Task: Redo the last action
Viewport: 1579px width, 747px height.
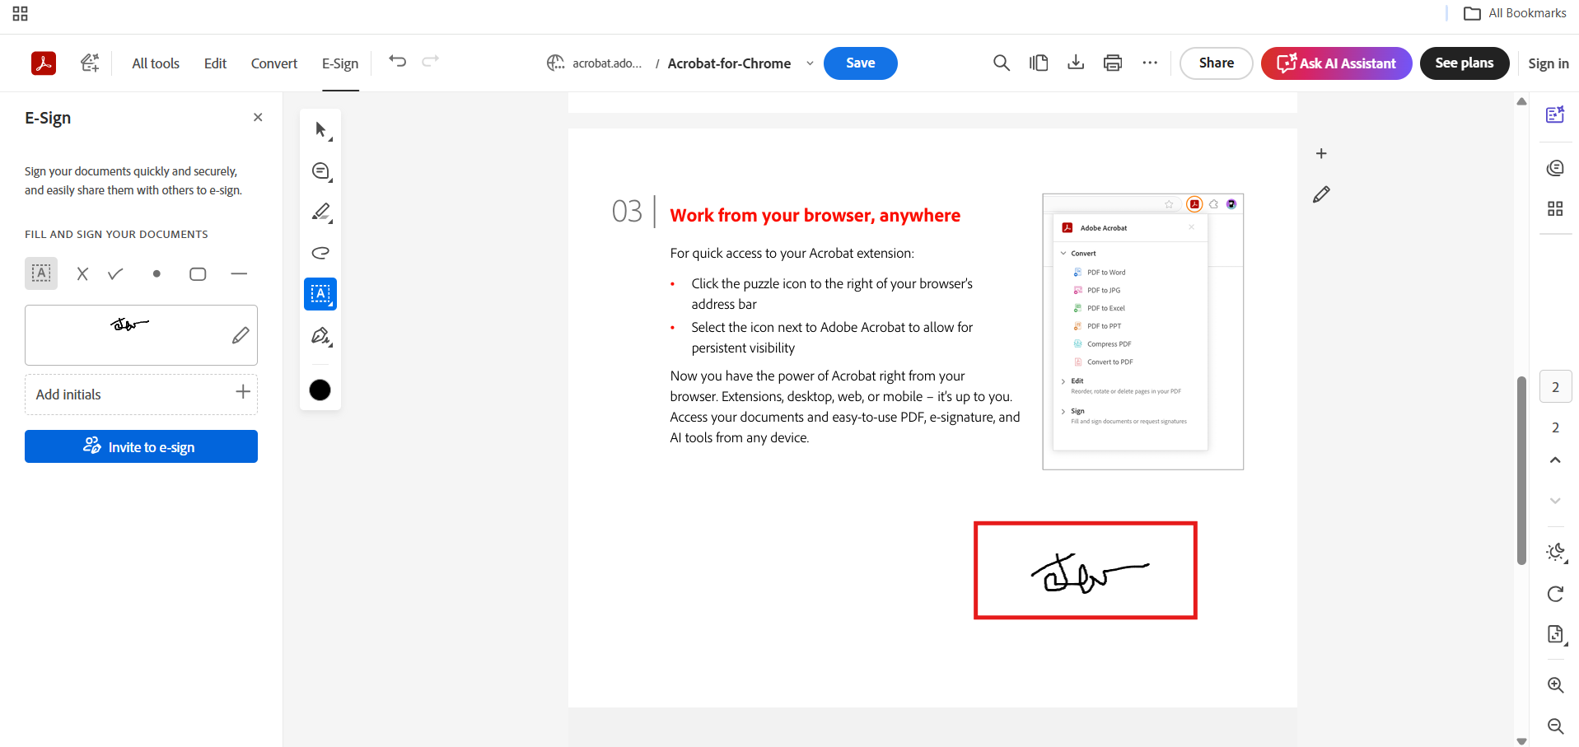Action: [431, 62]
